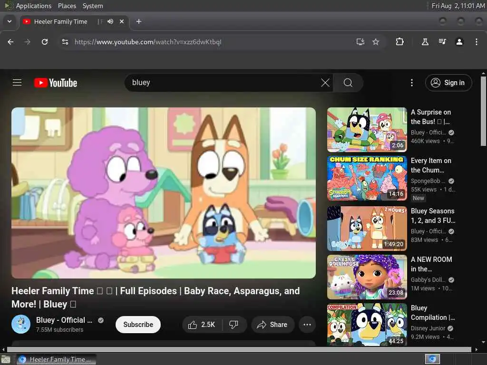Subscribe to the Bluey channel
Image resolution: width=487 pixels, height=365 pixels.
click(138, 325)
